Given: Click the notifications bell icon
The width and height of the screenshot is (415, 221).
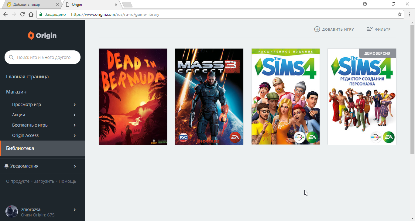Looking at the screenshot, I should [x=6, y=166].
